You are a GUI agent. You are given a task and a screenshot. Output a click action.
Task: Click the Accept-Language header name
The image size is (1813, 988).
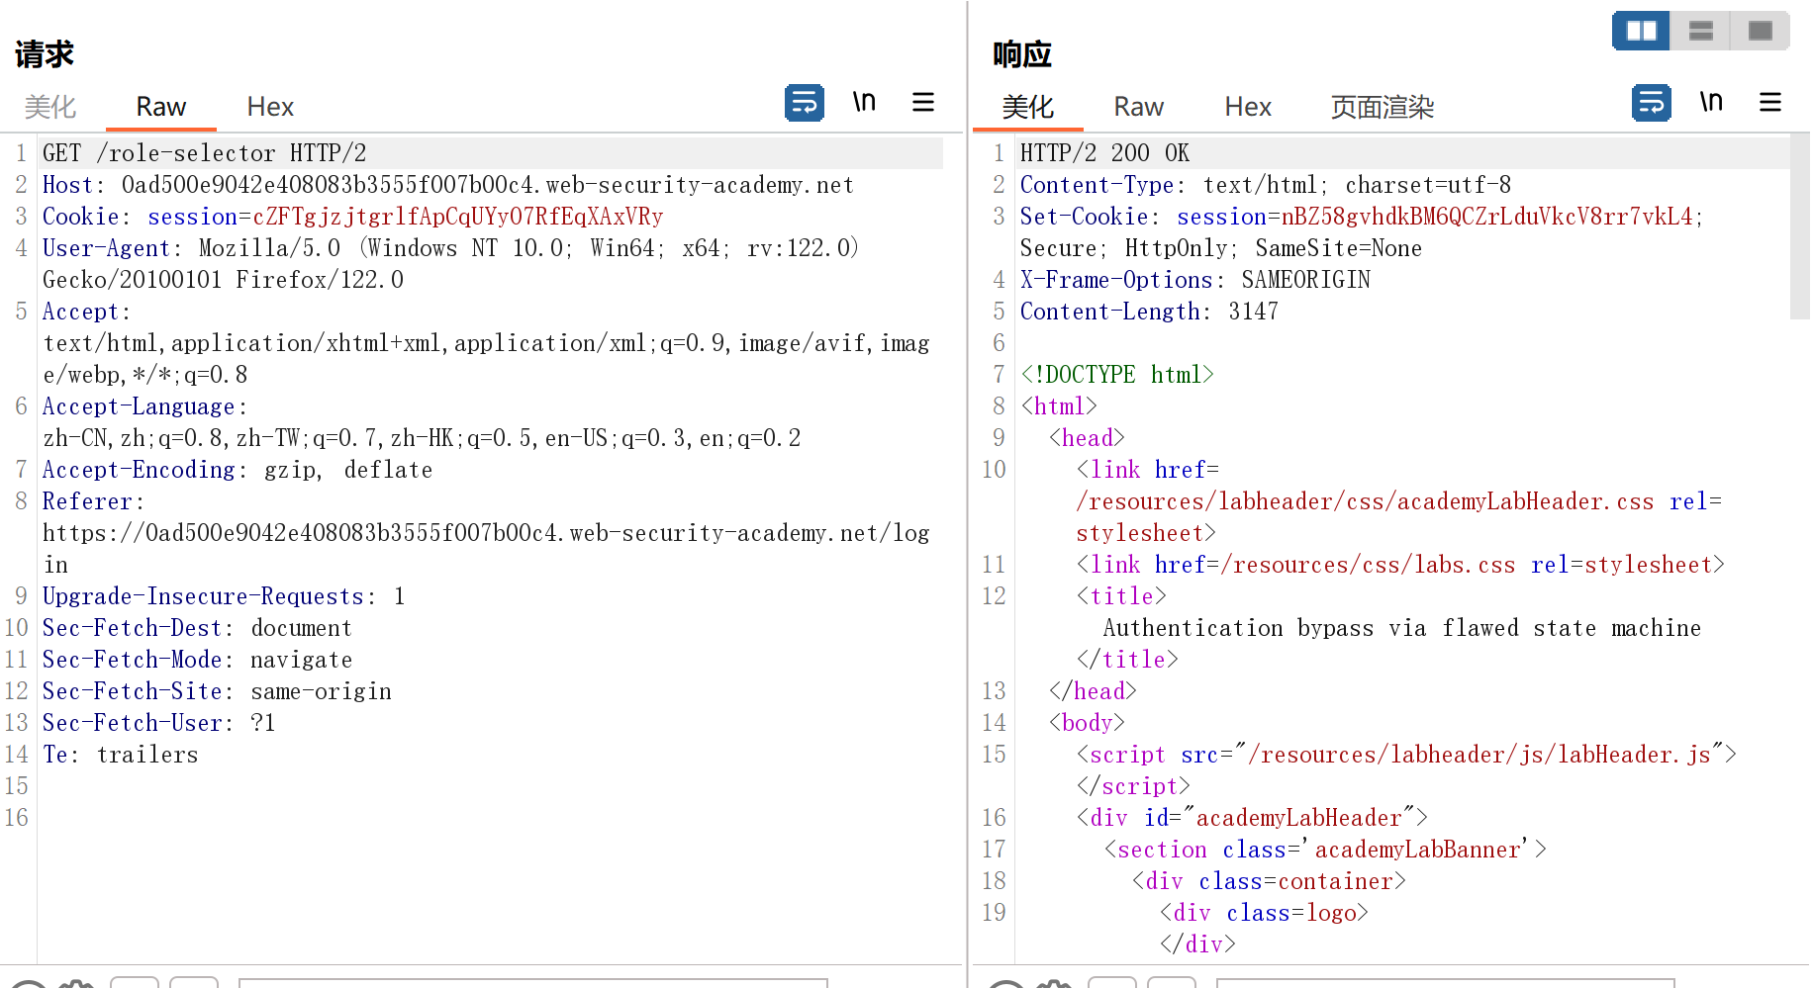[139, 406]
